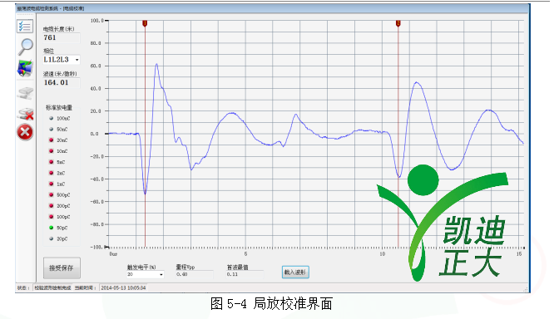Viewport: 559px width, 319px height.
Task: Click the 量程Vpp value field
Action: (x=195, y=274)
